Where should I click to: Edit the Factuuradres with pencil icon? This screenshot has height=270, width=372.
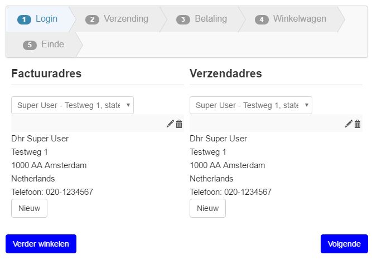click(x=170, y=124)
